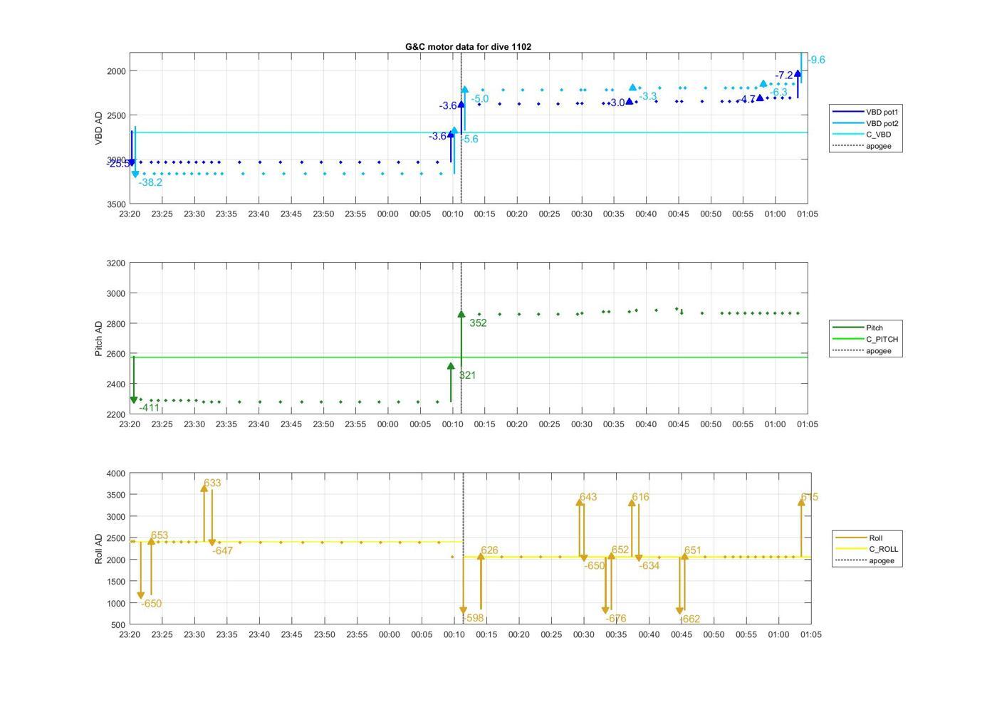Click the '653' roll move label
Viewport: 997px width, 702px height.
pyautogui.click(x=160, y=535)
